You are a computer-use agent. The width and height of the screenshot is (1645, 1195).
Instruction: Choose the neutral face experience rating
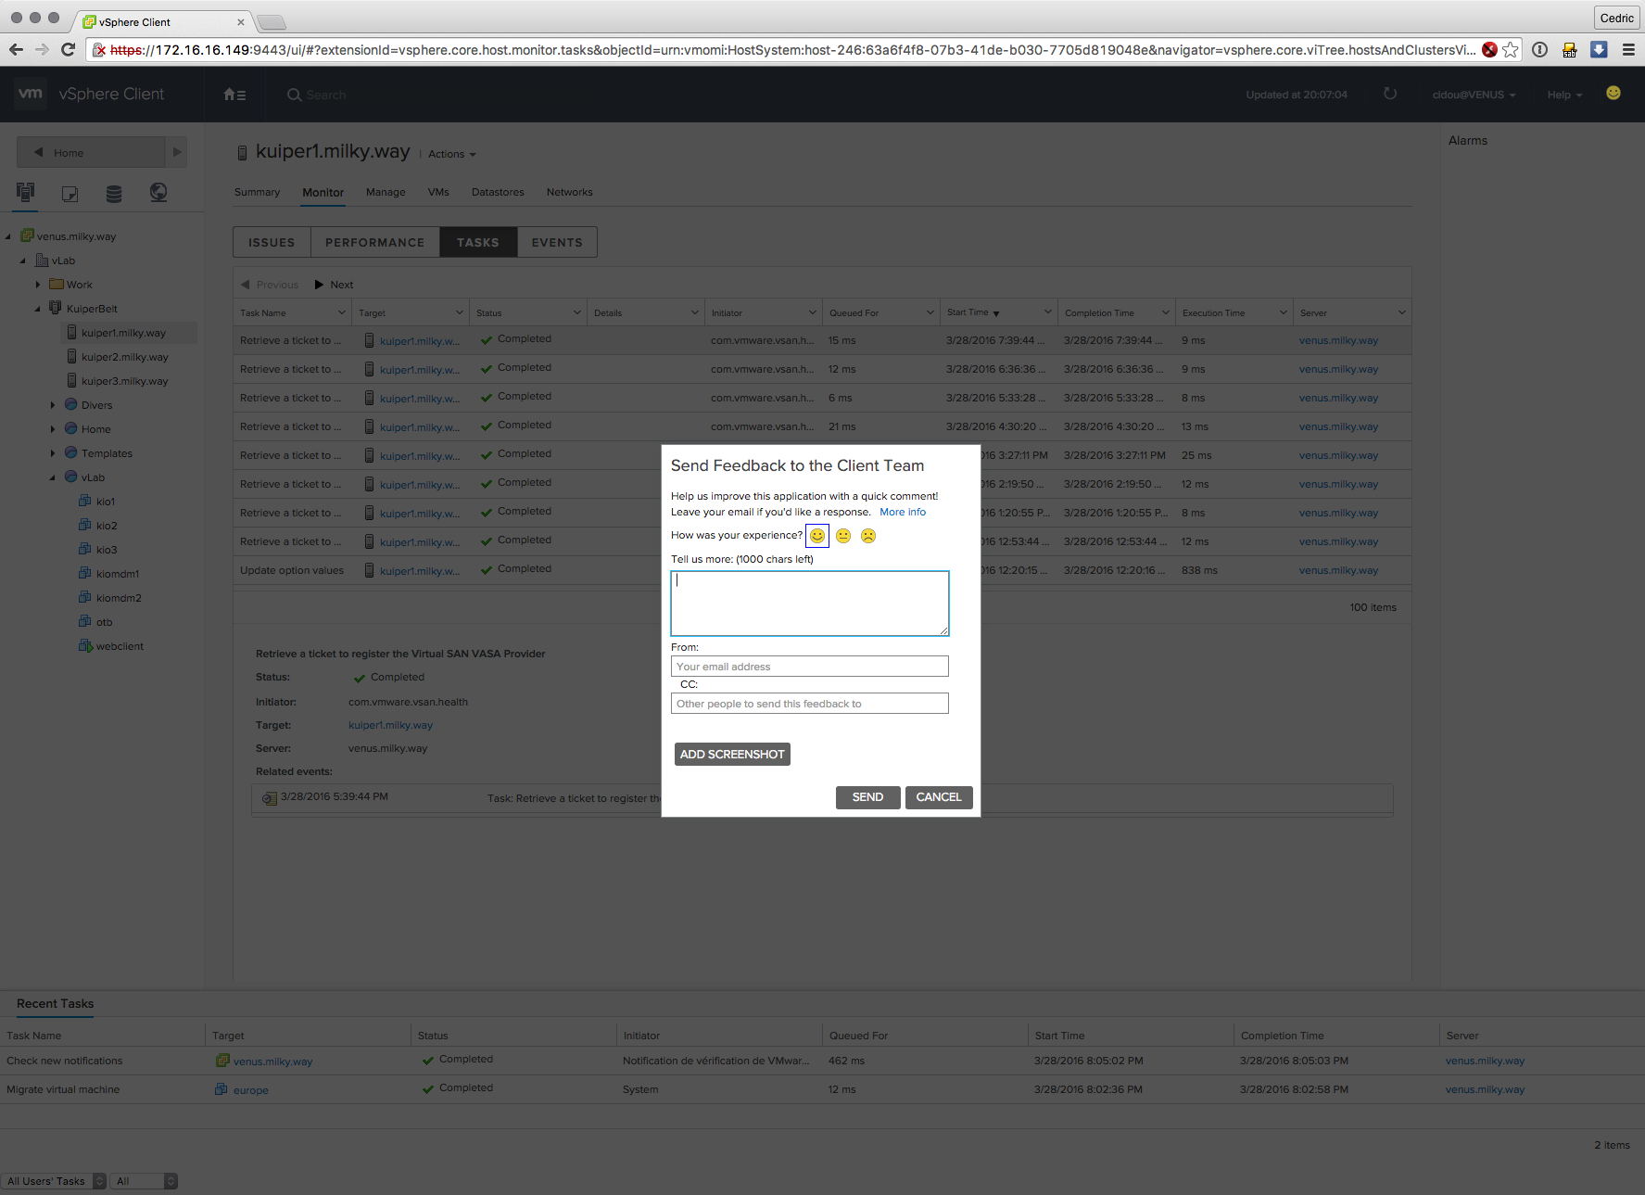[843, 536]
